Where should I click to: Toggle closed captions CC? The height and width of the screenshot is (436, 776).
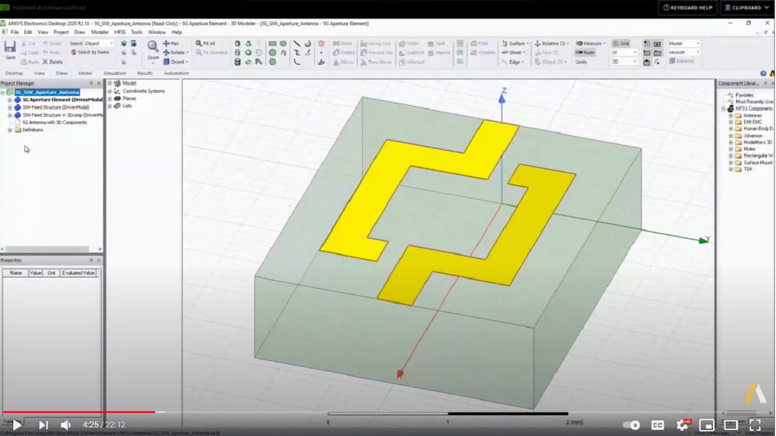pos(658,425)
